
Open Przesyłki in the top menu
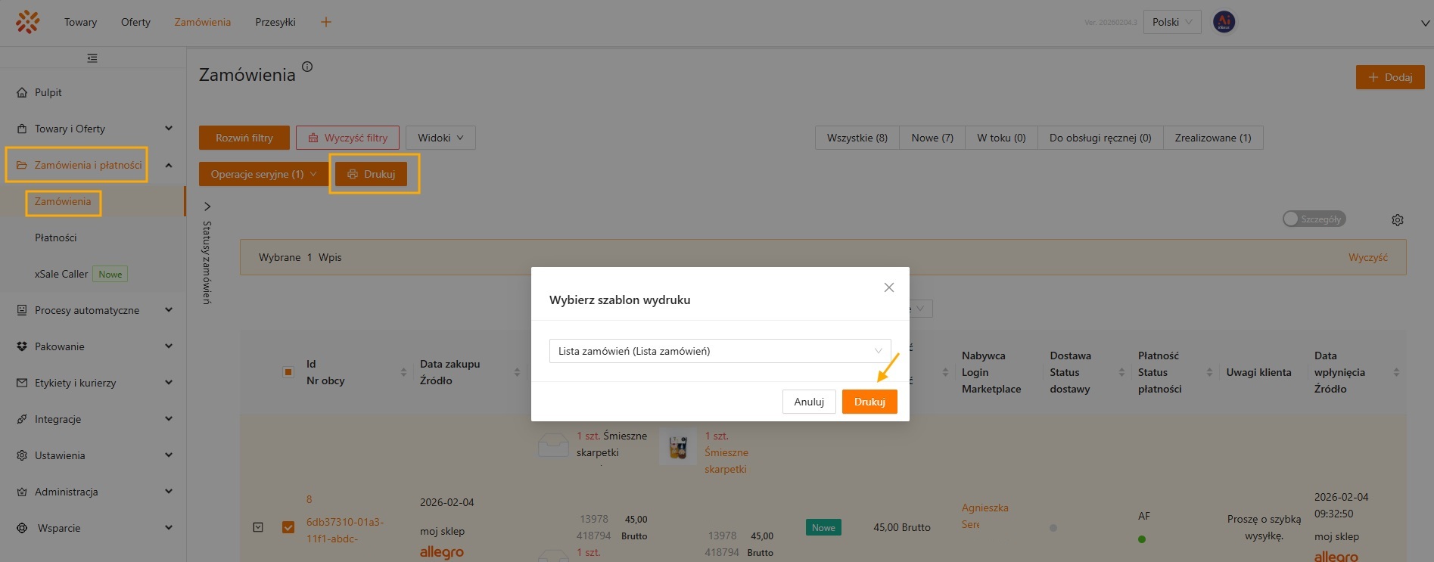275,22
